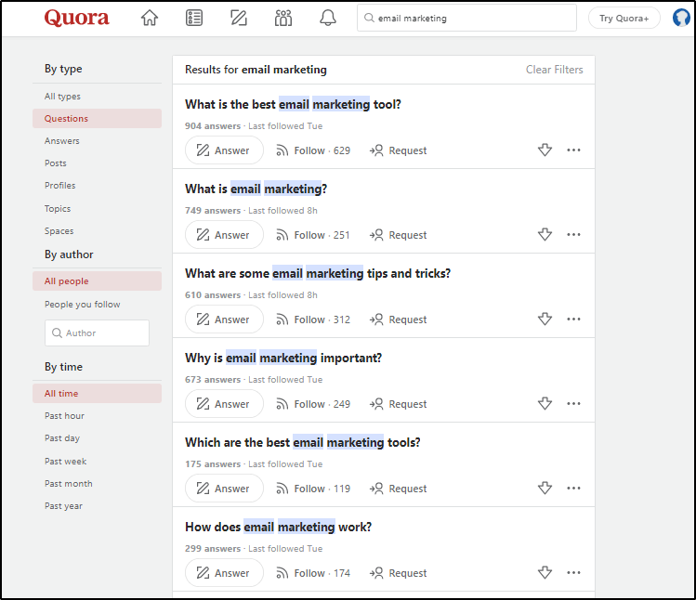The image size is (696, 600).
Task: Request answers for 'Why is email marketing important?'
Action: 398,404
